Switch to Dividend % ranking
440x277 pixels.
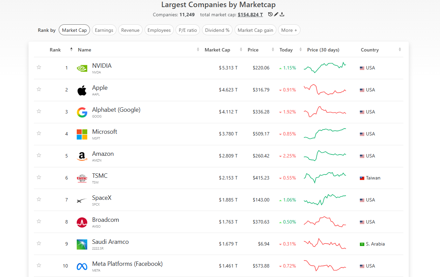point(217,30)
